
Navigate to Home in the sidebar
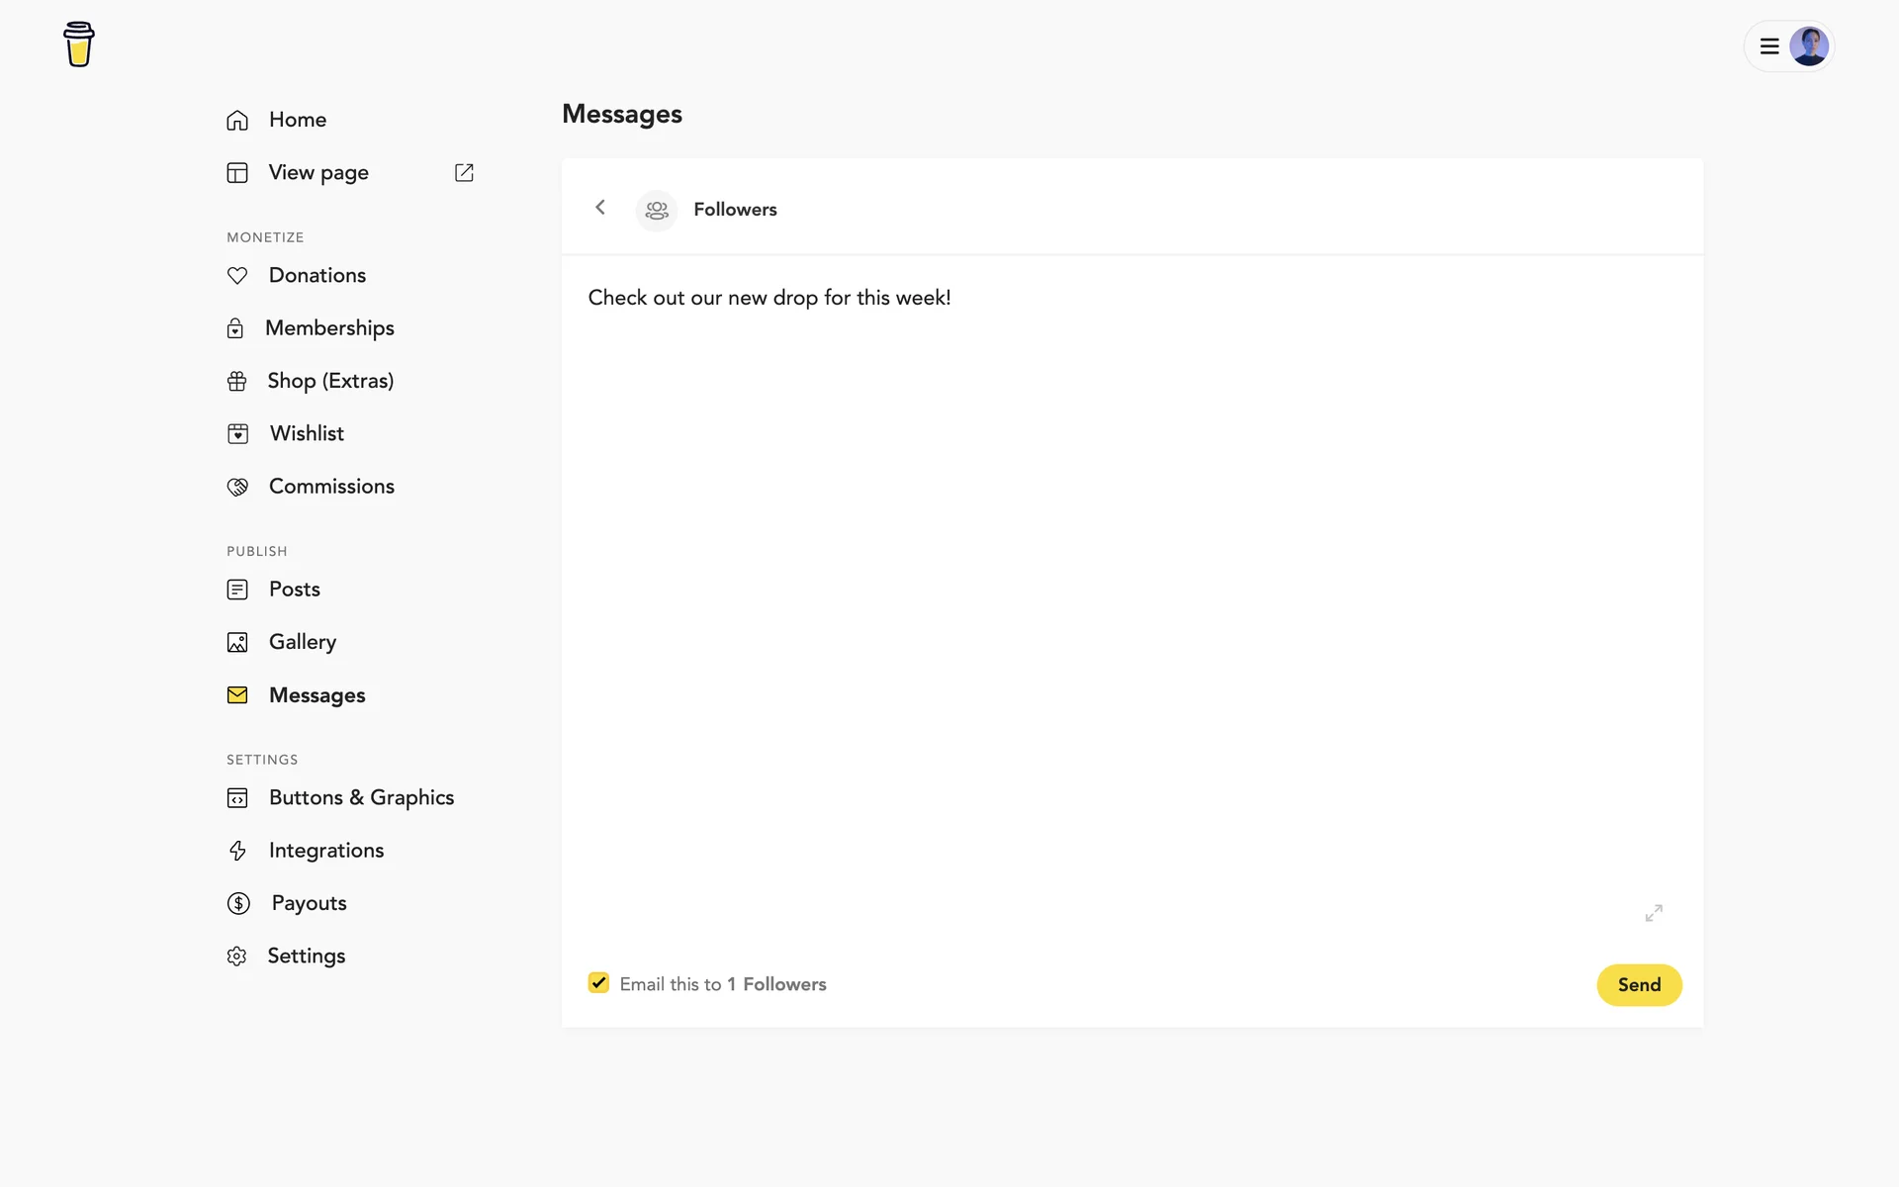pyautogui.click(x=297, y=120)
